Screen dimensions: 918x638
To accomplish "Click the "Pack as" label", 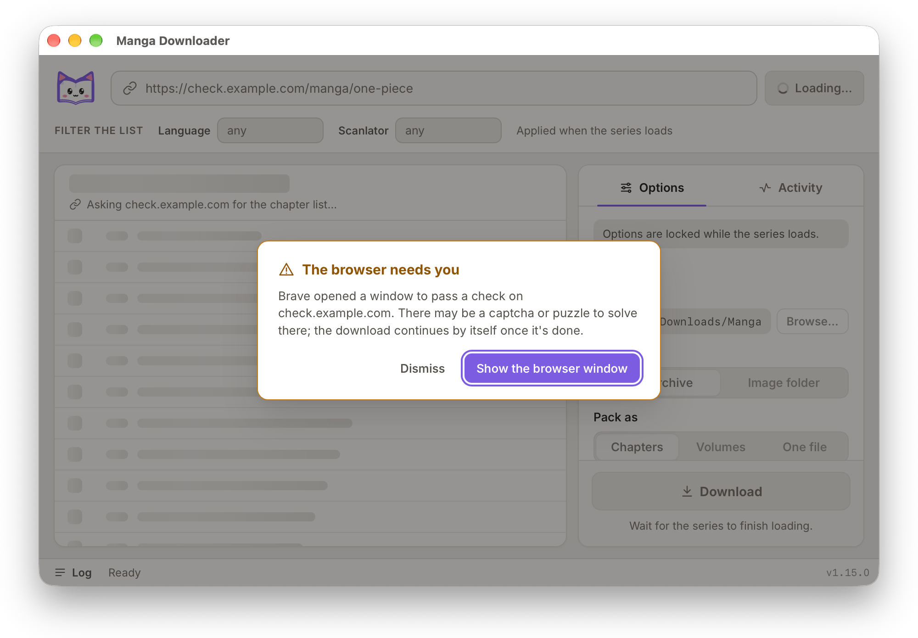I will [x=615, y=417].
